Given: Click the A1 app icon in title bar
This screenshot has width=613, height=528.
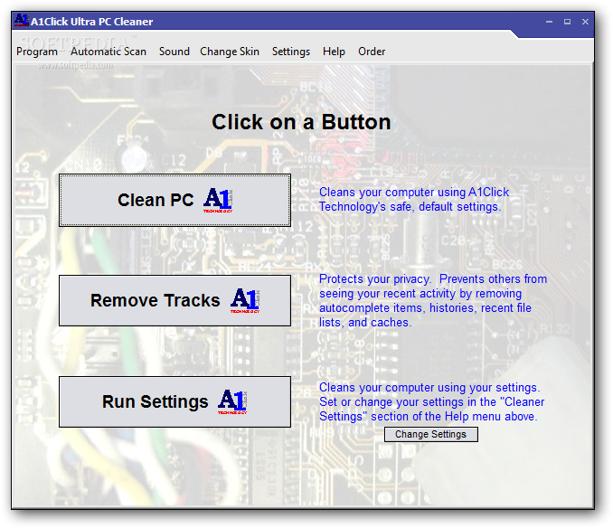Looking at the screenshot, I should click(22, 20).
